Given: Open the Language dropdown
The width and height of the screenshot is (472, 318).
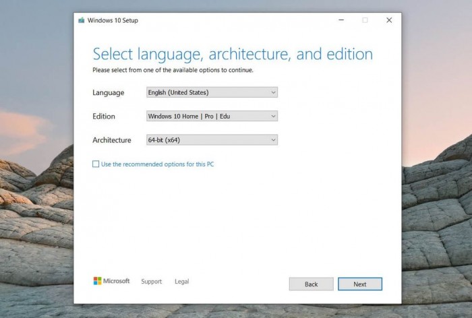Looking at the screenshot, I should point(212,92).
